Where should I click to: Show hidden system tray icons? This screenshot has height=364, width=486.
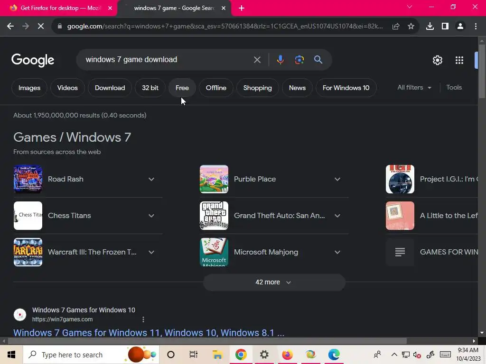(x=394, y=355)
